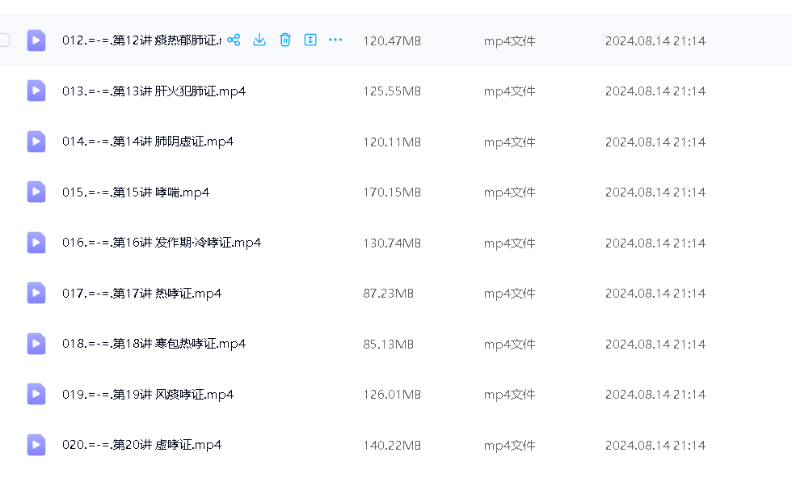This screenshot has width=792, height=478.
Task: Click the video icon of 第17讲 热哮证
Action: click(x=36, y=293)
